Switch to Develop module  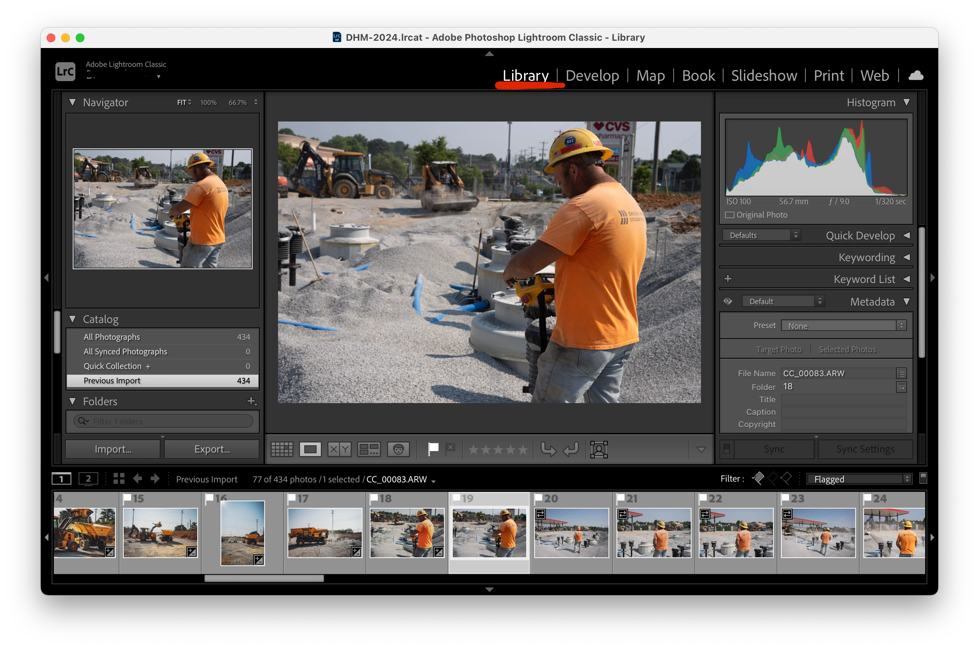(592, 76)
